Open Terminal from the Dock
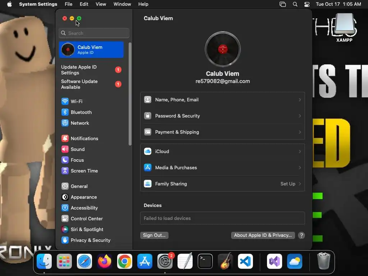This screenshot has height=276, width=368. [205, 261]
